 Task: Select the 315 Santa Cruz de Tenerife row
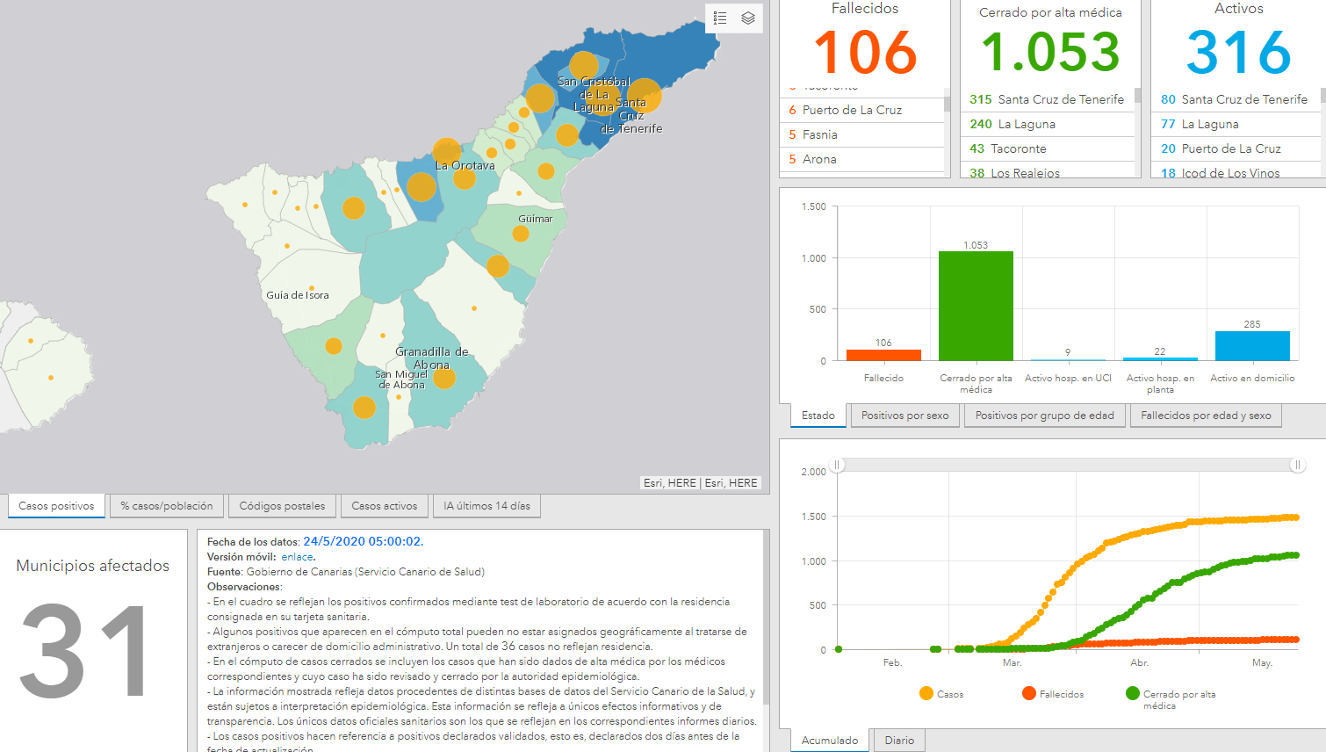coord(1048,99)
